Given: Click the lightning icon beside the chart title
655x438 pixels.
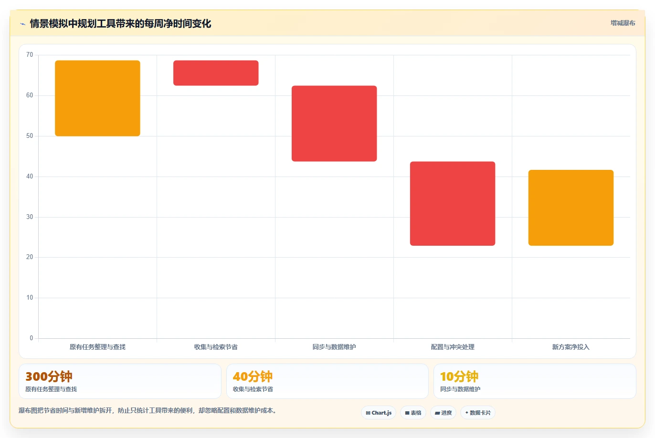Looking at the screenshot, I should pos(22,24).
